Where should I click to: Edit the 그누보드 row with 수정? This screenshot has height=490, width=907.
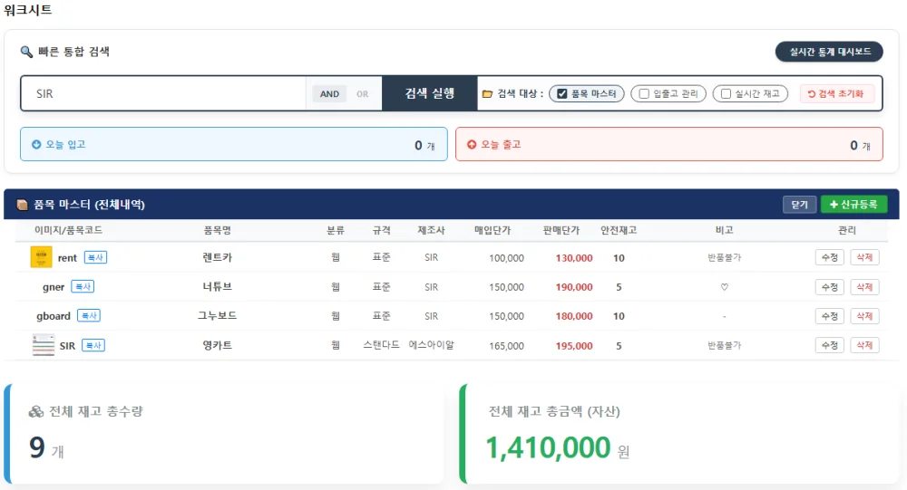coord(830,316)
